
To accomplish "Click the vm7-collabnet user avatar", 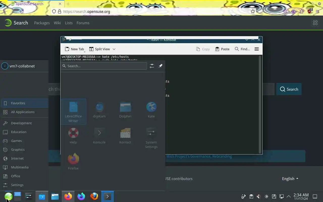I will (x=5, y=66).
